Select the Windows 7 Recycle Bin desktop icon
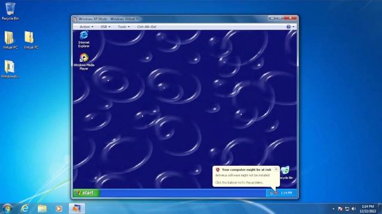This screenshot has width=382, height=214. pyautogui.click(x=10, y=11)
